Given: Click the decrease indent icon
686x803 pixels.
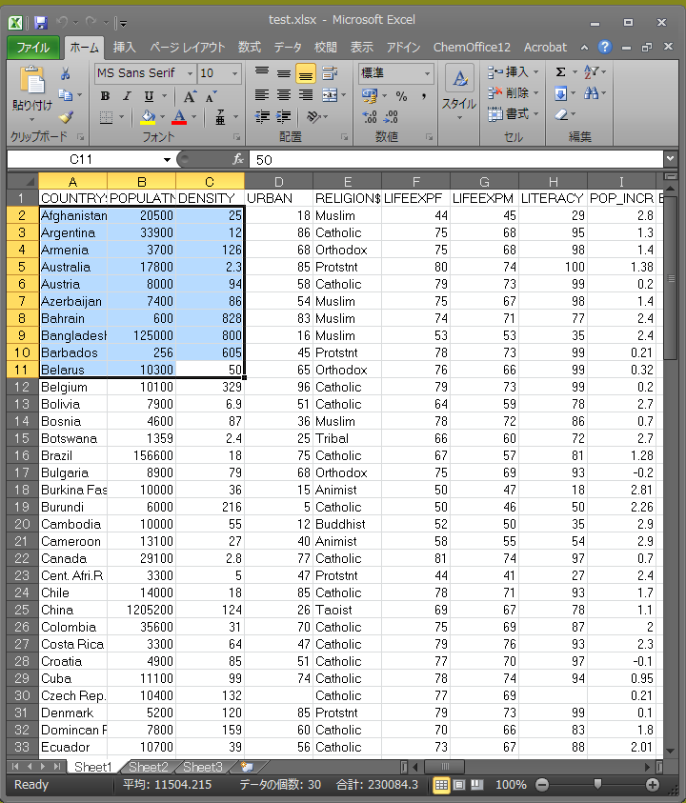Looking at the screenshot, I should pyautogui.click(x=262, y=117).
